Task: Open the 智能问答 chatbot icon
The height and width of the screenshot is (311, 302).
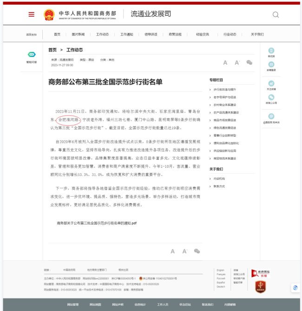Action: click(32, 55)
